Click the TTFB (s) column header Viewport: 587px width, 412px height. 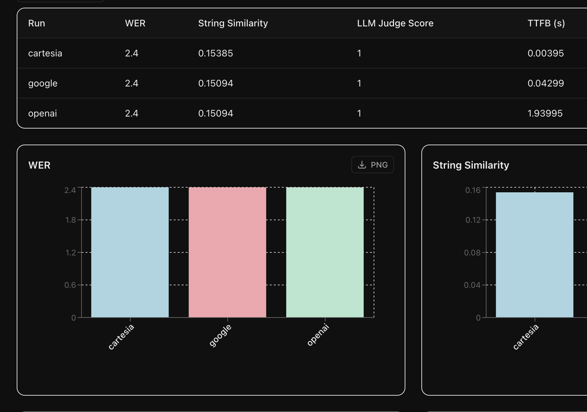(546, 23)
